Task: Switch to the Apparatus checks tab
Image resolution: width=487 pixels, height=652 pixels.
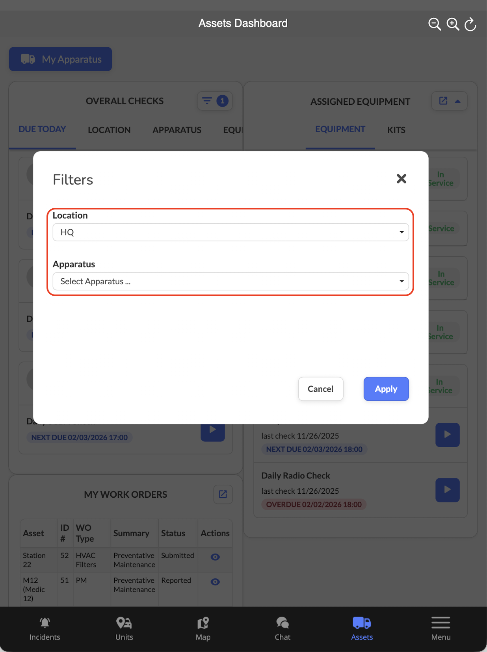Action: [177, 130]
